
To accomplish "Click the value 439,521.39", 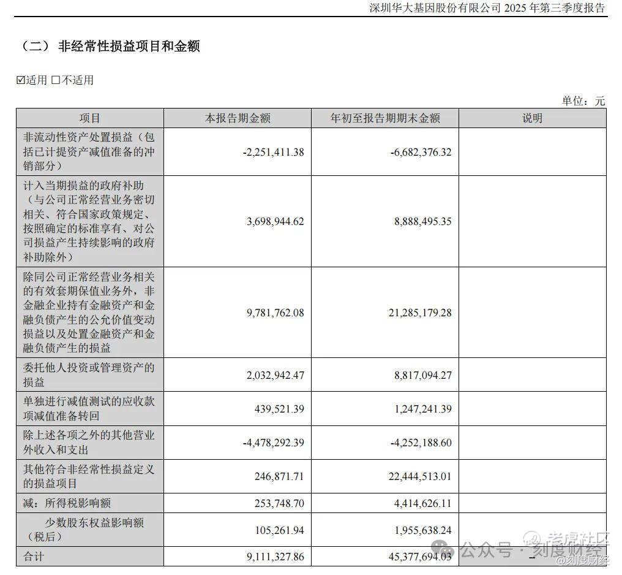I will pyautogui.click(x=279, y=409).
